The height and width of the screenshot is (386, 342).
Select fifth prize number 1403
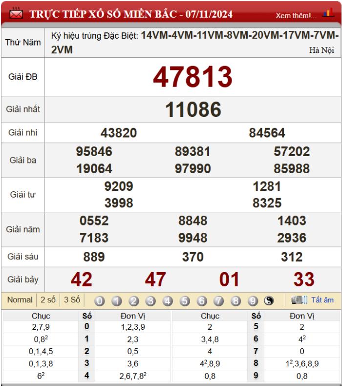click(292, 221)
